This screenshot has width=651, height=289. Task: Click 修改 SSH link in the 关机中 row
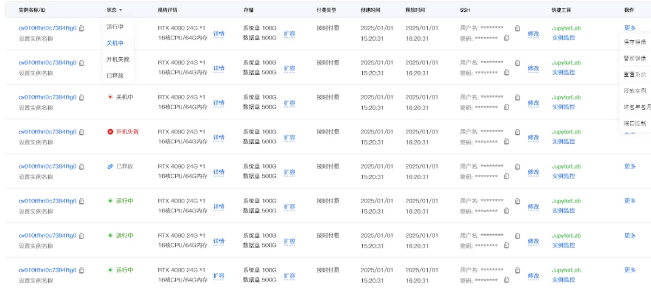pos(533,103)
